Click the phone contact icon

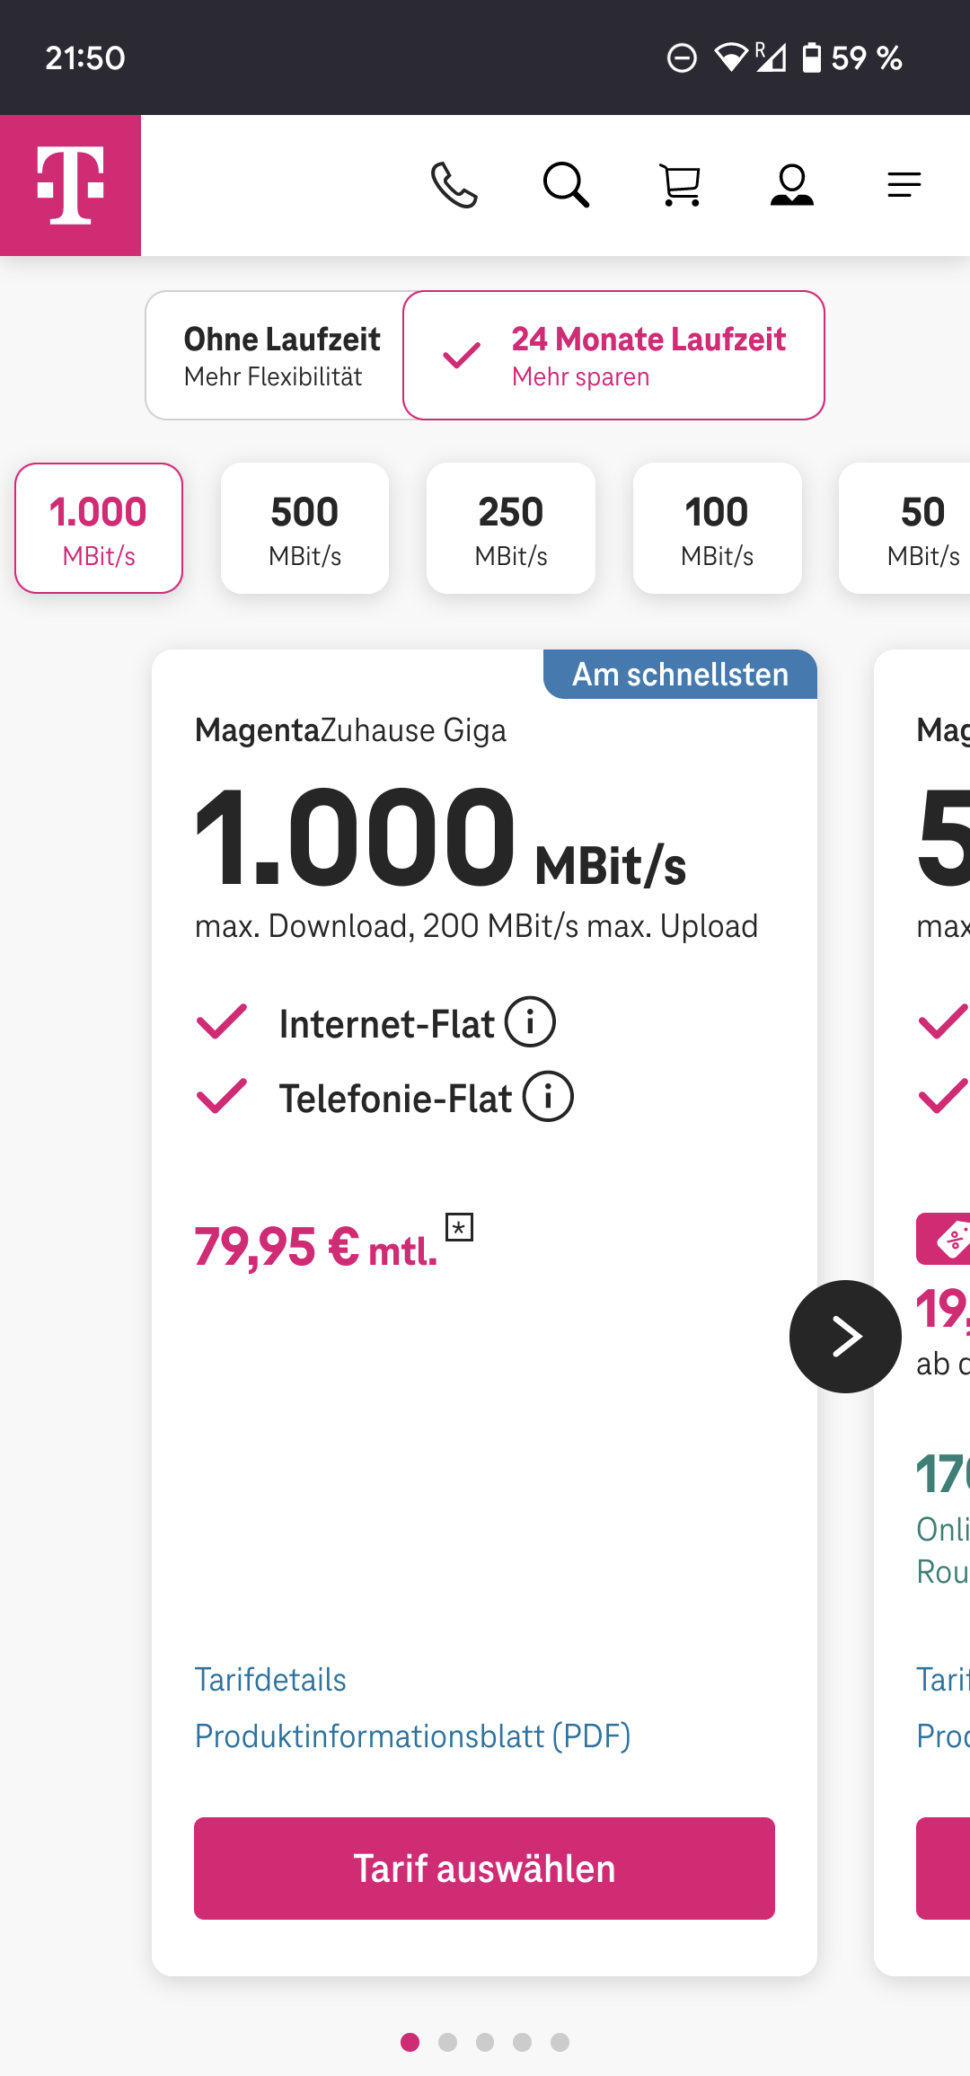tap(453, 184)
